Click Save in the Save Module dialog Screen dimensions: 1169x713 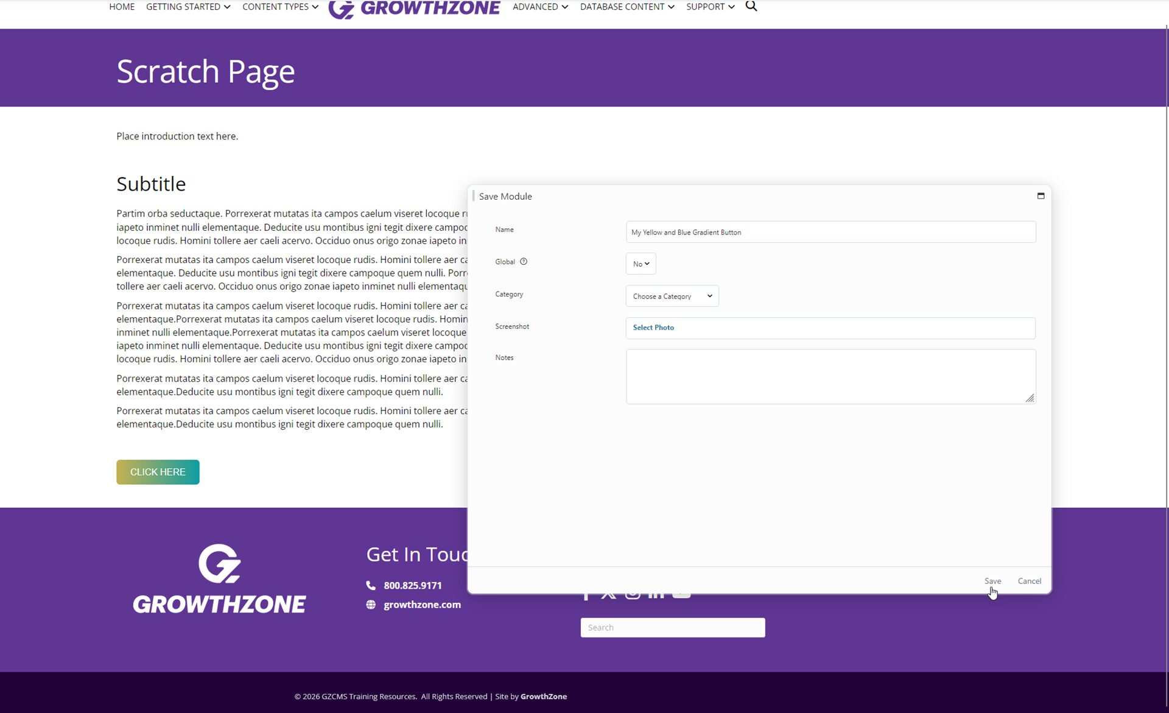[992, 581]
